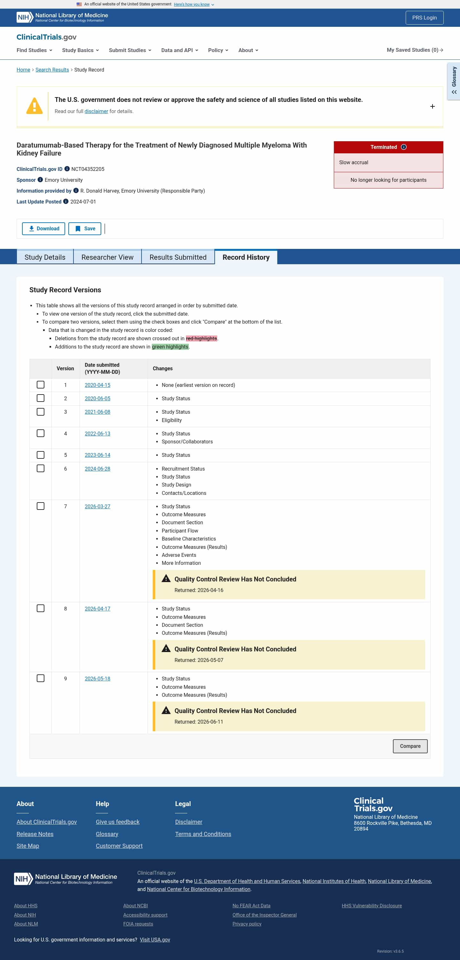Open the Glossary side panel
Screen dimensions: 460x960
[x=454, y=81]
